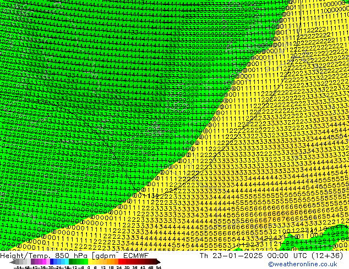Pick the cyan swatch near legend value -18

click(x=67, y=262)
